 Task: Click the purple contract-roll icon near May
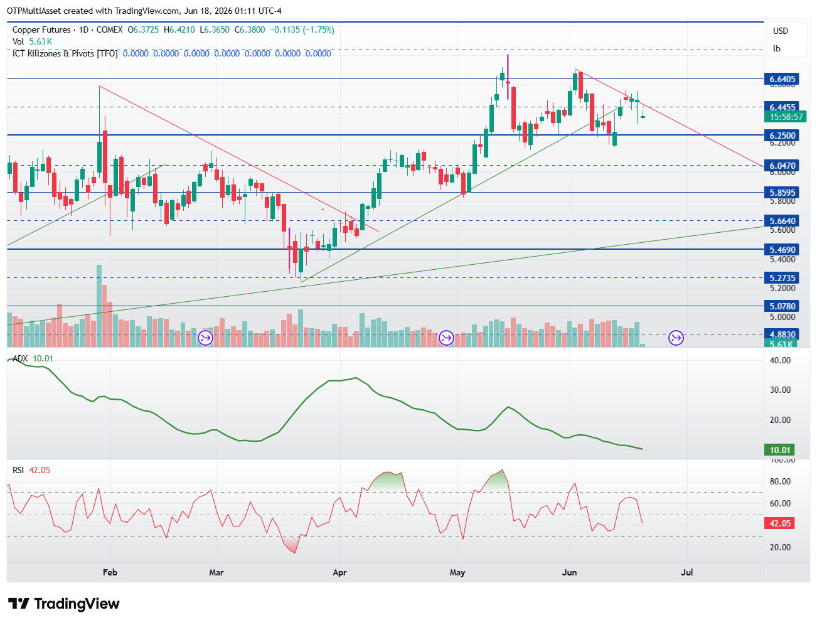point(446,338)
